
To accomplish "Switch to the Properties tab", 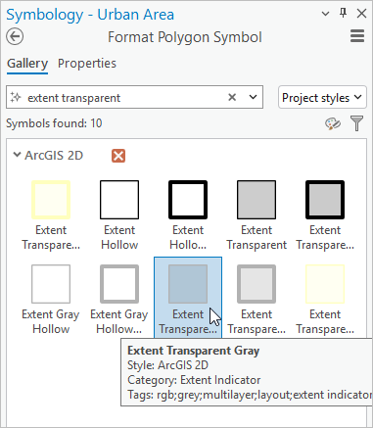I will (x=87, y=64).
